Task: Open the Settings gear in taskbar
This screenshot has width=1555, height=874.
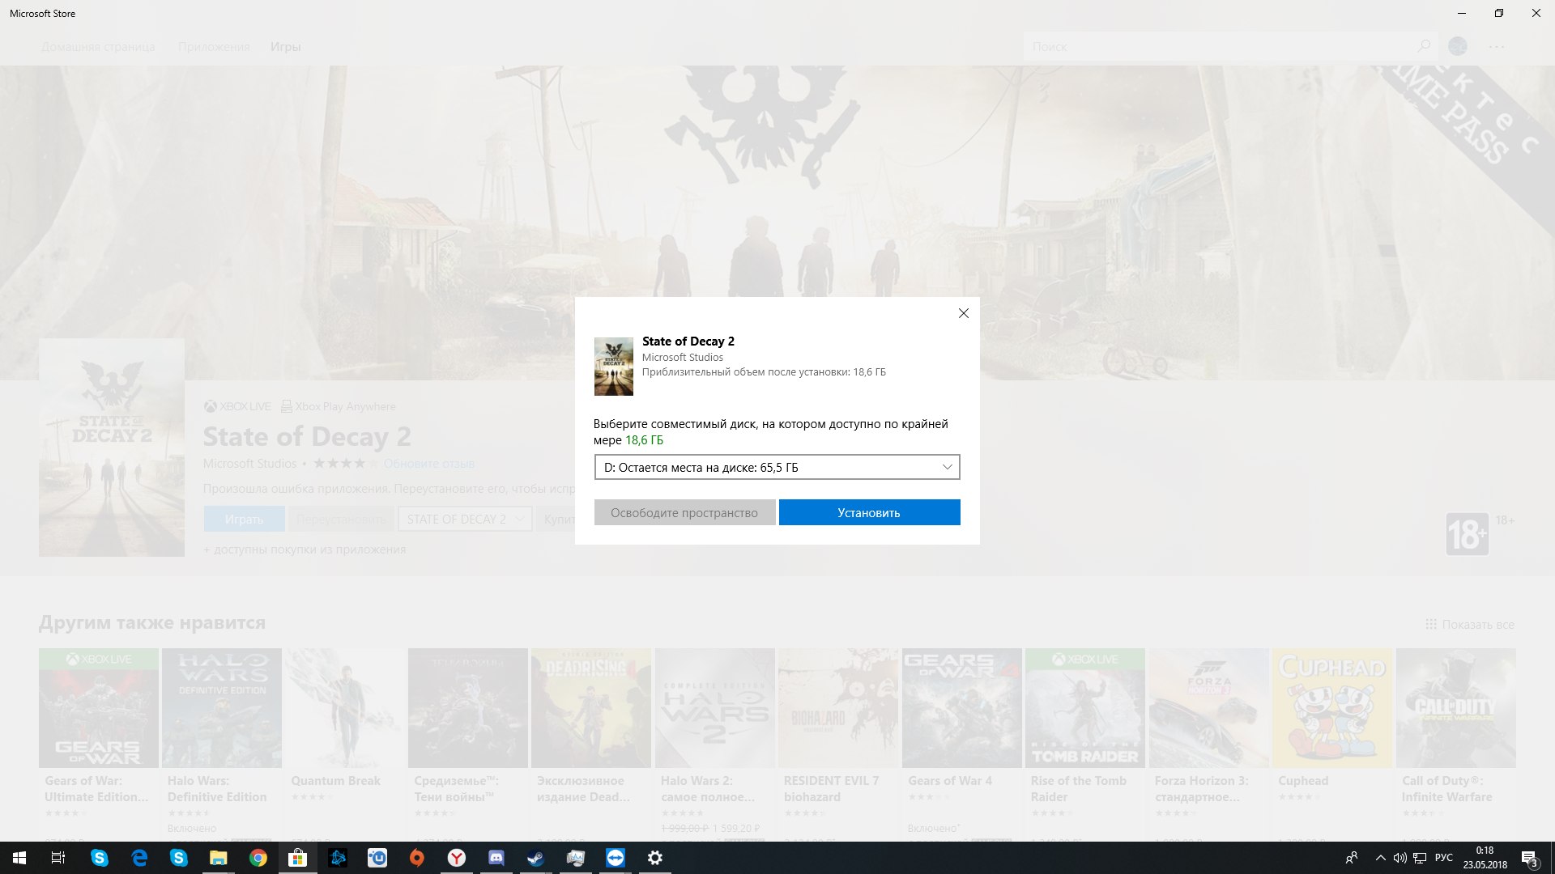Action: [655, 858]
